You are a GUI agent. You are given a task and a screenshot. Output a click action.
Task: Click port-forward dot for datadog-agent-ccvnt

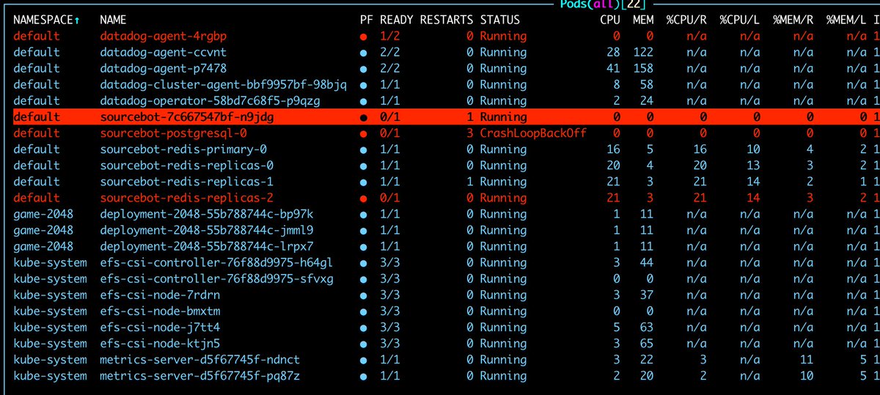[x=364, y=52]
